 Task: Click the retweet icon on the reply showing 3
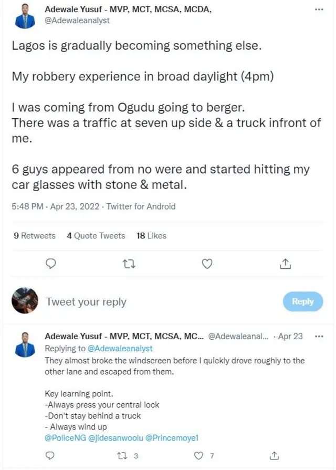tap(121, 456)
